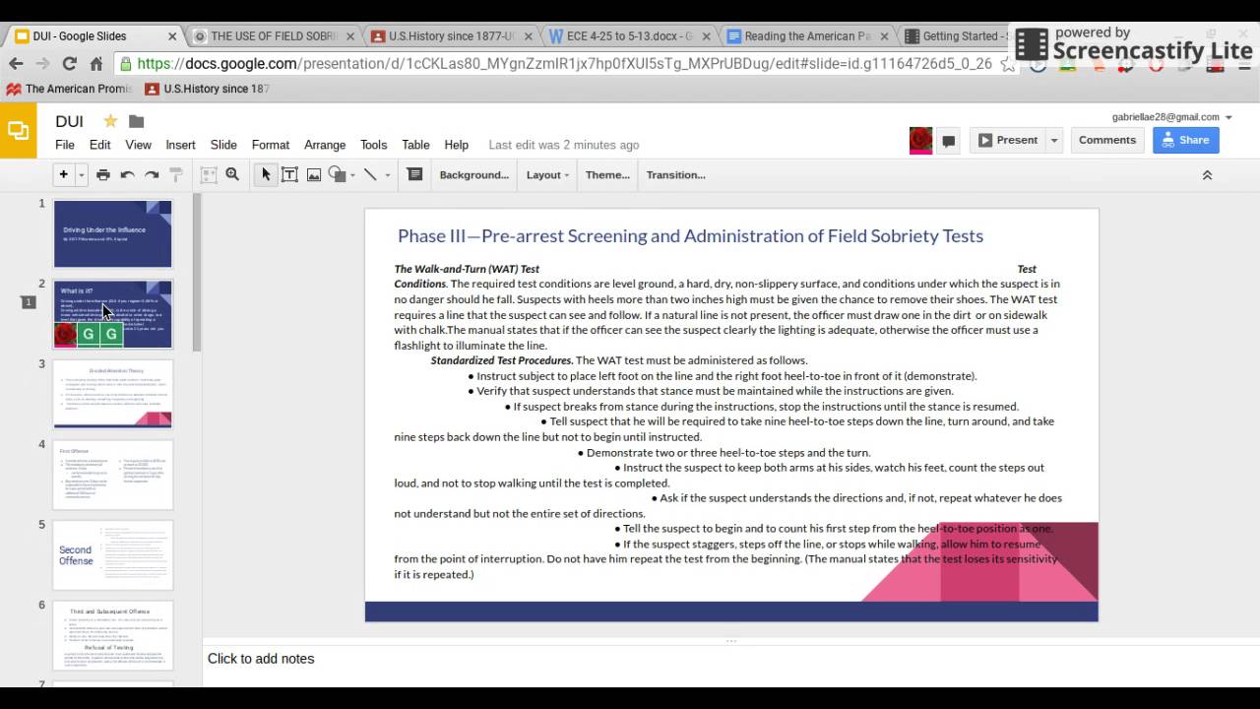This screenshot has height=709, width=1260.
Task: Select slide 2 thumbnail 'What is it?'
Action: coord(112,314)
